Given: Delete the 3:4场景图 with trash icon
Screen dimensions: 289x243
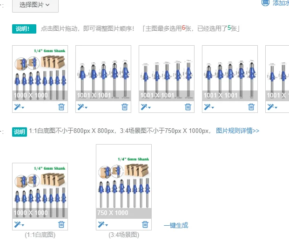Looking at the screenshot, I should pos(145,224).
